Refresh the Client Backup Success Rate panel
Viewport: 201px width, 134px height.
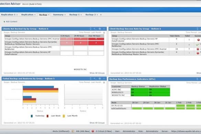198,29
